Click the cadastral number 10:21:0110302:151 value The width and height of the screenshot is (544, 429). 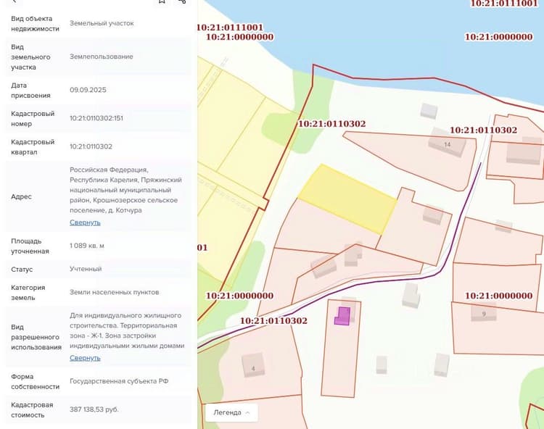96,118
